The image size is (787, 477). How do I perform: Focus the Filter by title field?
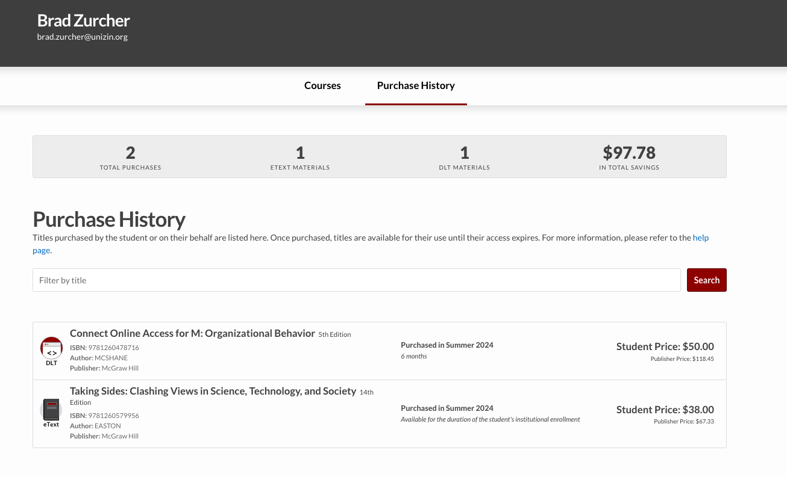tap(356, 280)
